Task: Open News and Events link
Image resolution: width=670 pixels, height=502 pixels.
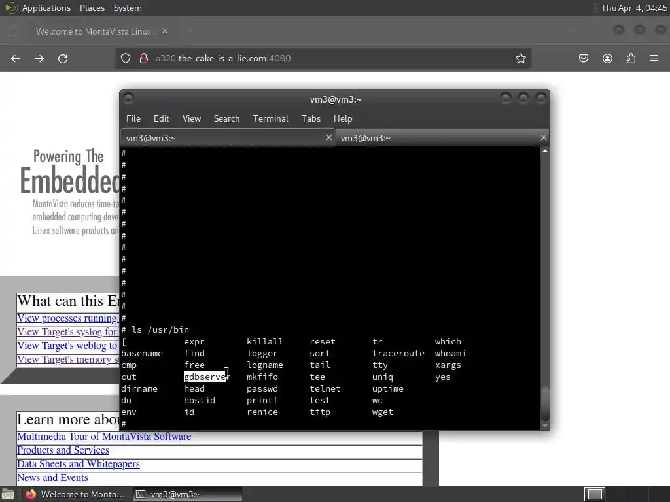Action: (x=52, y=477)
